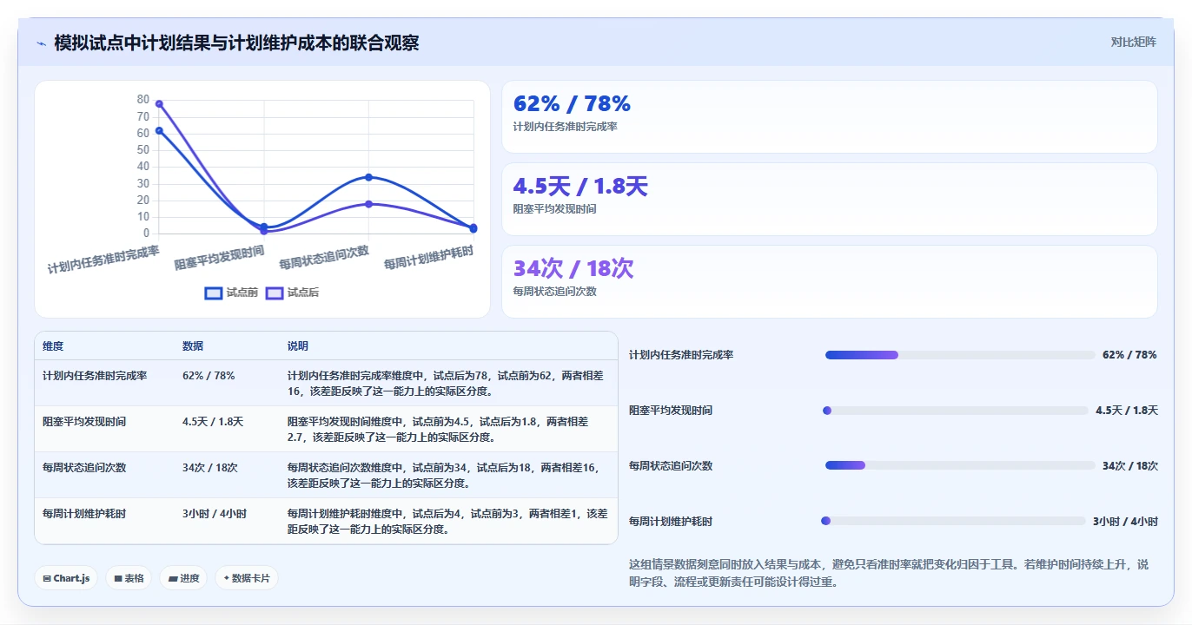This screenshot has width=1192, height=625.
Task: Click the 试点前 point for 每周状态追问次数
Action: (368, 177)
